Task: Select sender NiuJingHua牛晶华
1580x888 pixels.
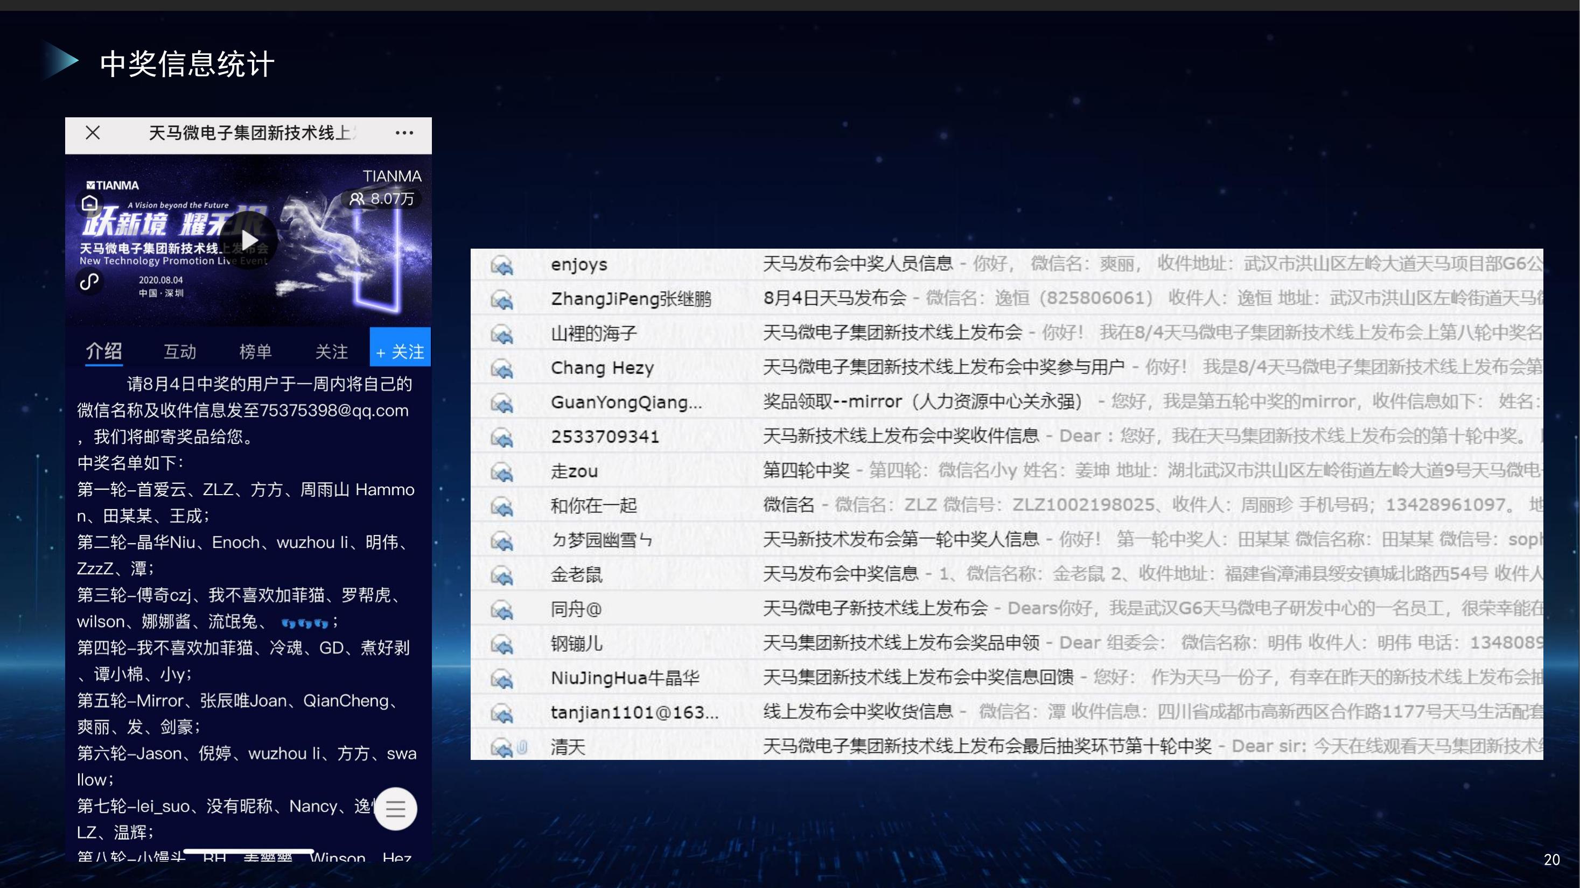Action: click(625, 678)
